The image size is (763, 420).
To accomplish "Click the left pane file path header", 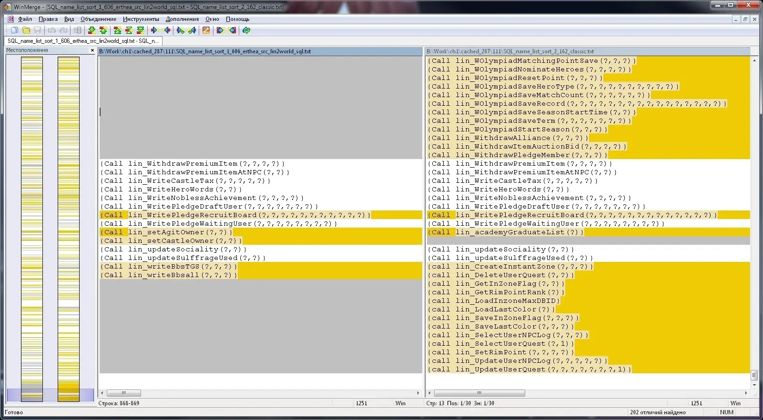I will (x=260, y=51).
